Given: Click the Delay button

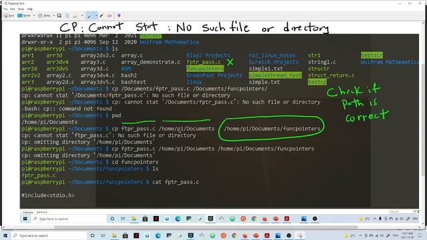Looking at the screenshot, I should pos(44,16).
